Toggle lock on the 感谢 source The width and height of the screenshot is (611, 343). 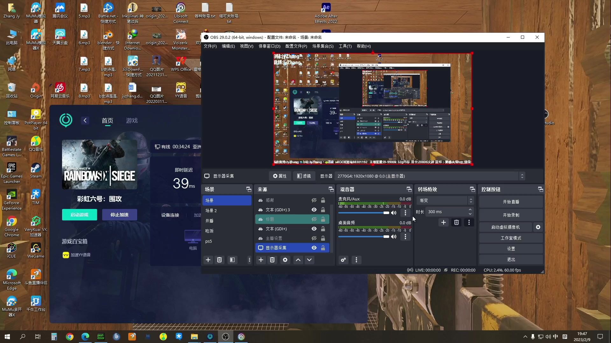(323, 200)
